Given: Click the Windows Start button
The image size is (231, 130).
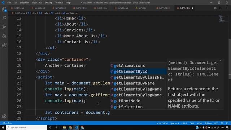Looking at the screenshot, I should [x=3, y=127].
